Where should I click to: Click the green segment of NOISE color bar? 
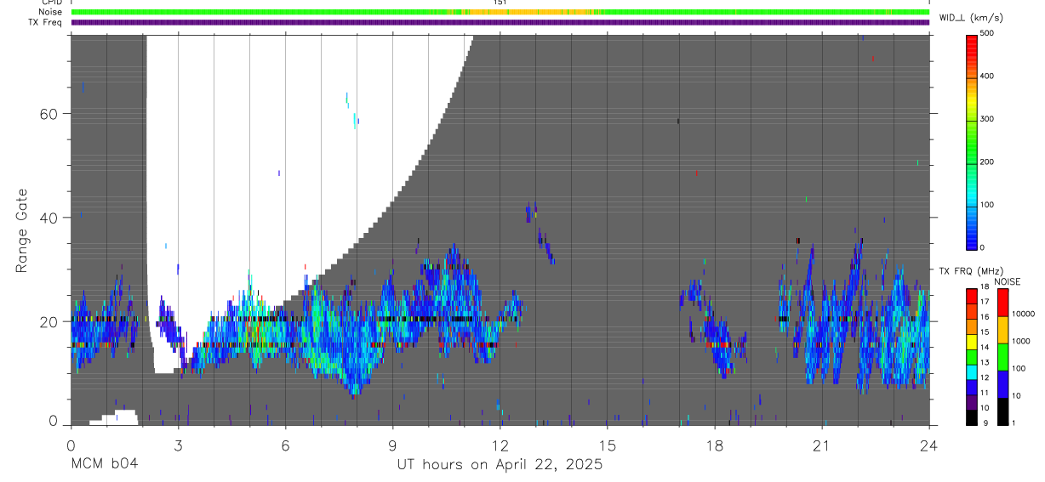click(x=1002, y=356)
